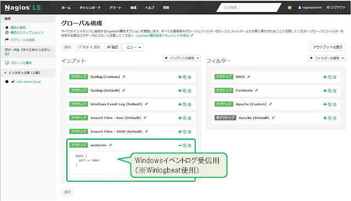Copy the SSGS filter block
Screen dimensions: 351x201
330,77
